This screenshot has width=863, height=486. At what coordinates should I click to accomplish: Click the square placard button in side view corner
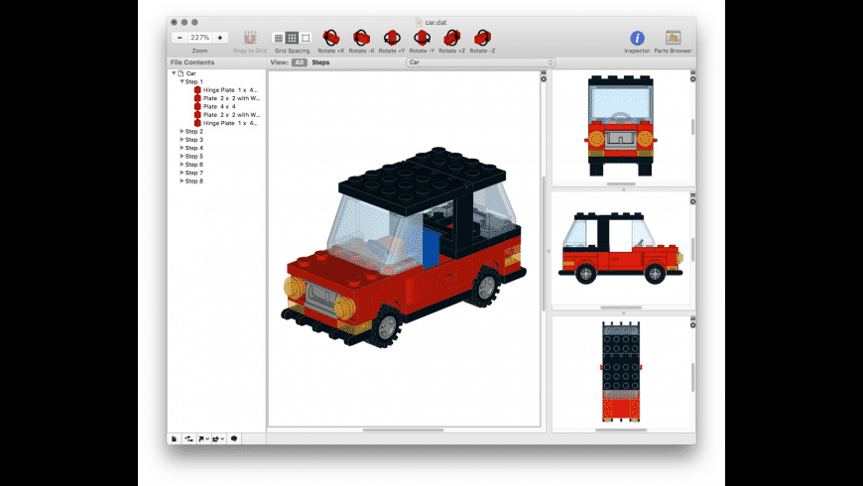point(693,195)
